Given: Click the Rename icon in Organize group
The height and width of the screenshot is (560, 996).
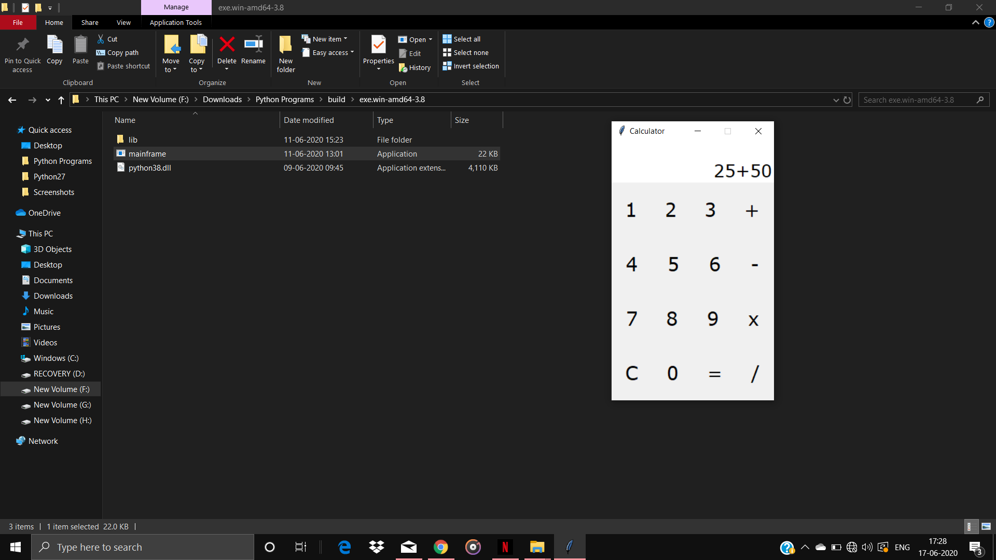Looking at the screenshot, I should pos(253,45).
